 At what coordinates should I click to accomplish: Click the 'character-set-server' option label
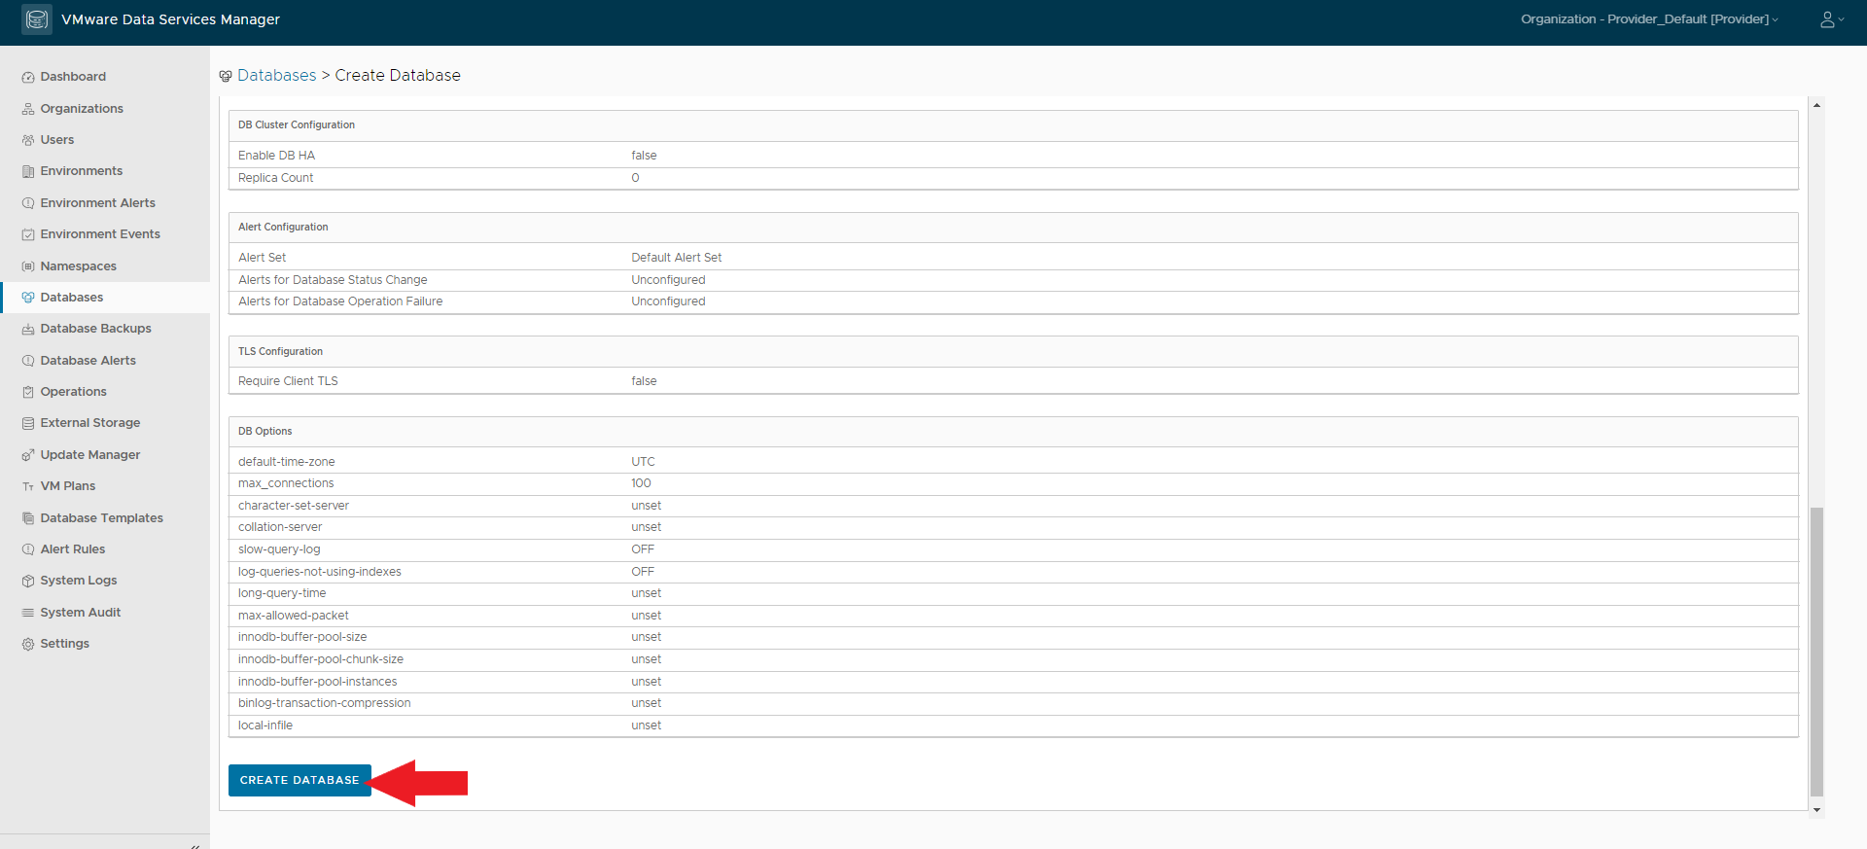[293, 506]
